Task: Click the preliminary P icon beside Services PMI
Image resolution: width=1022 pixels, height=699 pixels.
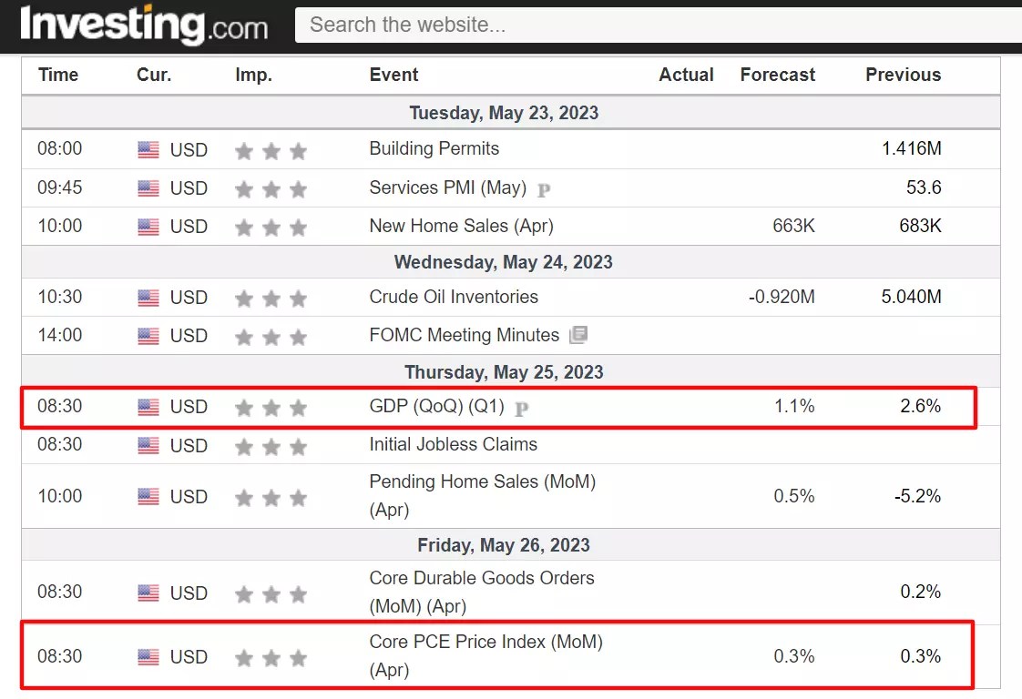Action: [x=544, y=189]
